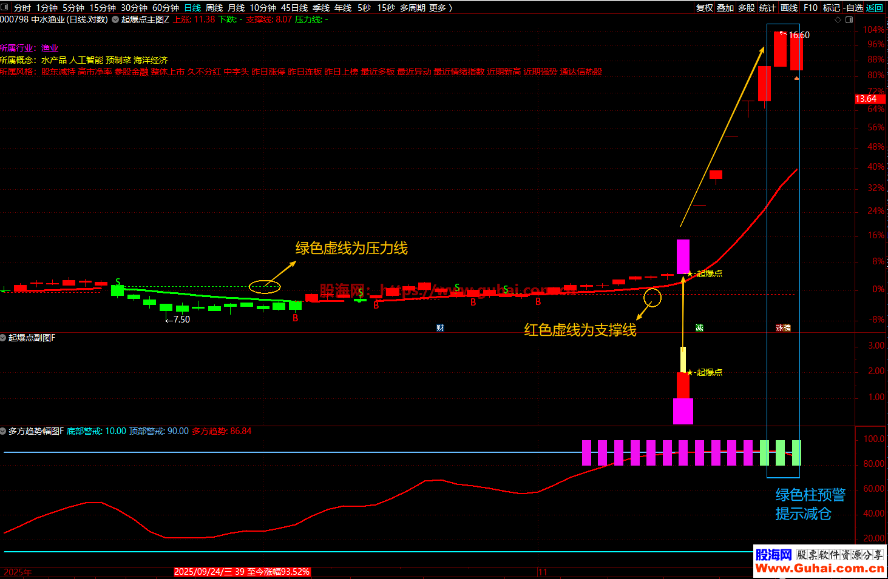Toggle 叠加 overlay option
Screen dimensions: 888x579
pos(725,8)
